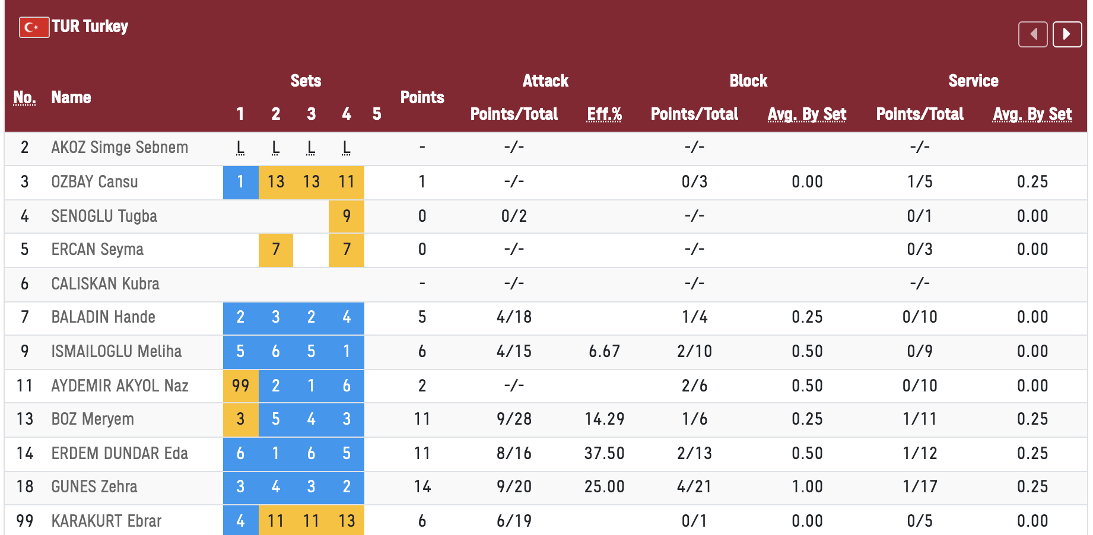Click ERDEM DUNDAR Eda's attack efficiency 37.50

click(604, 454)
